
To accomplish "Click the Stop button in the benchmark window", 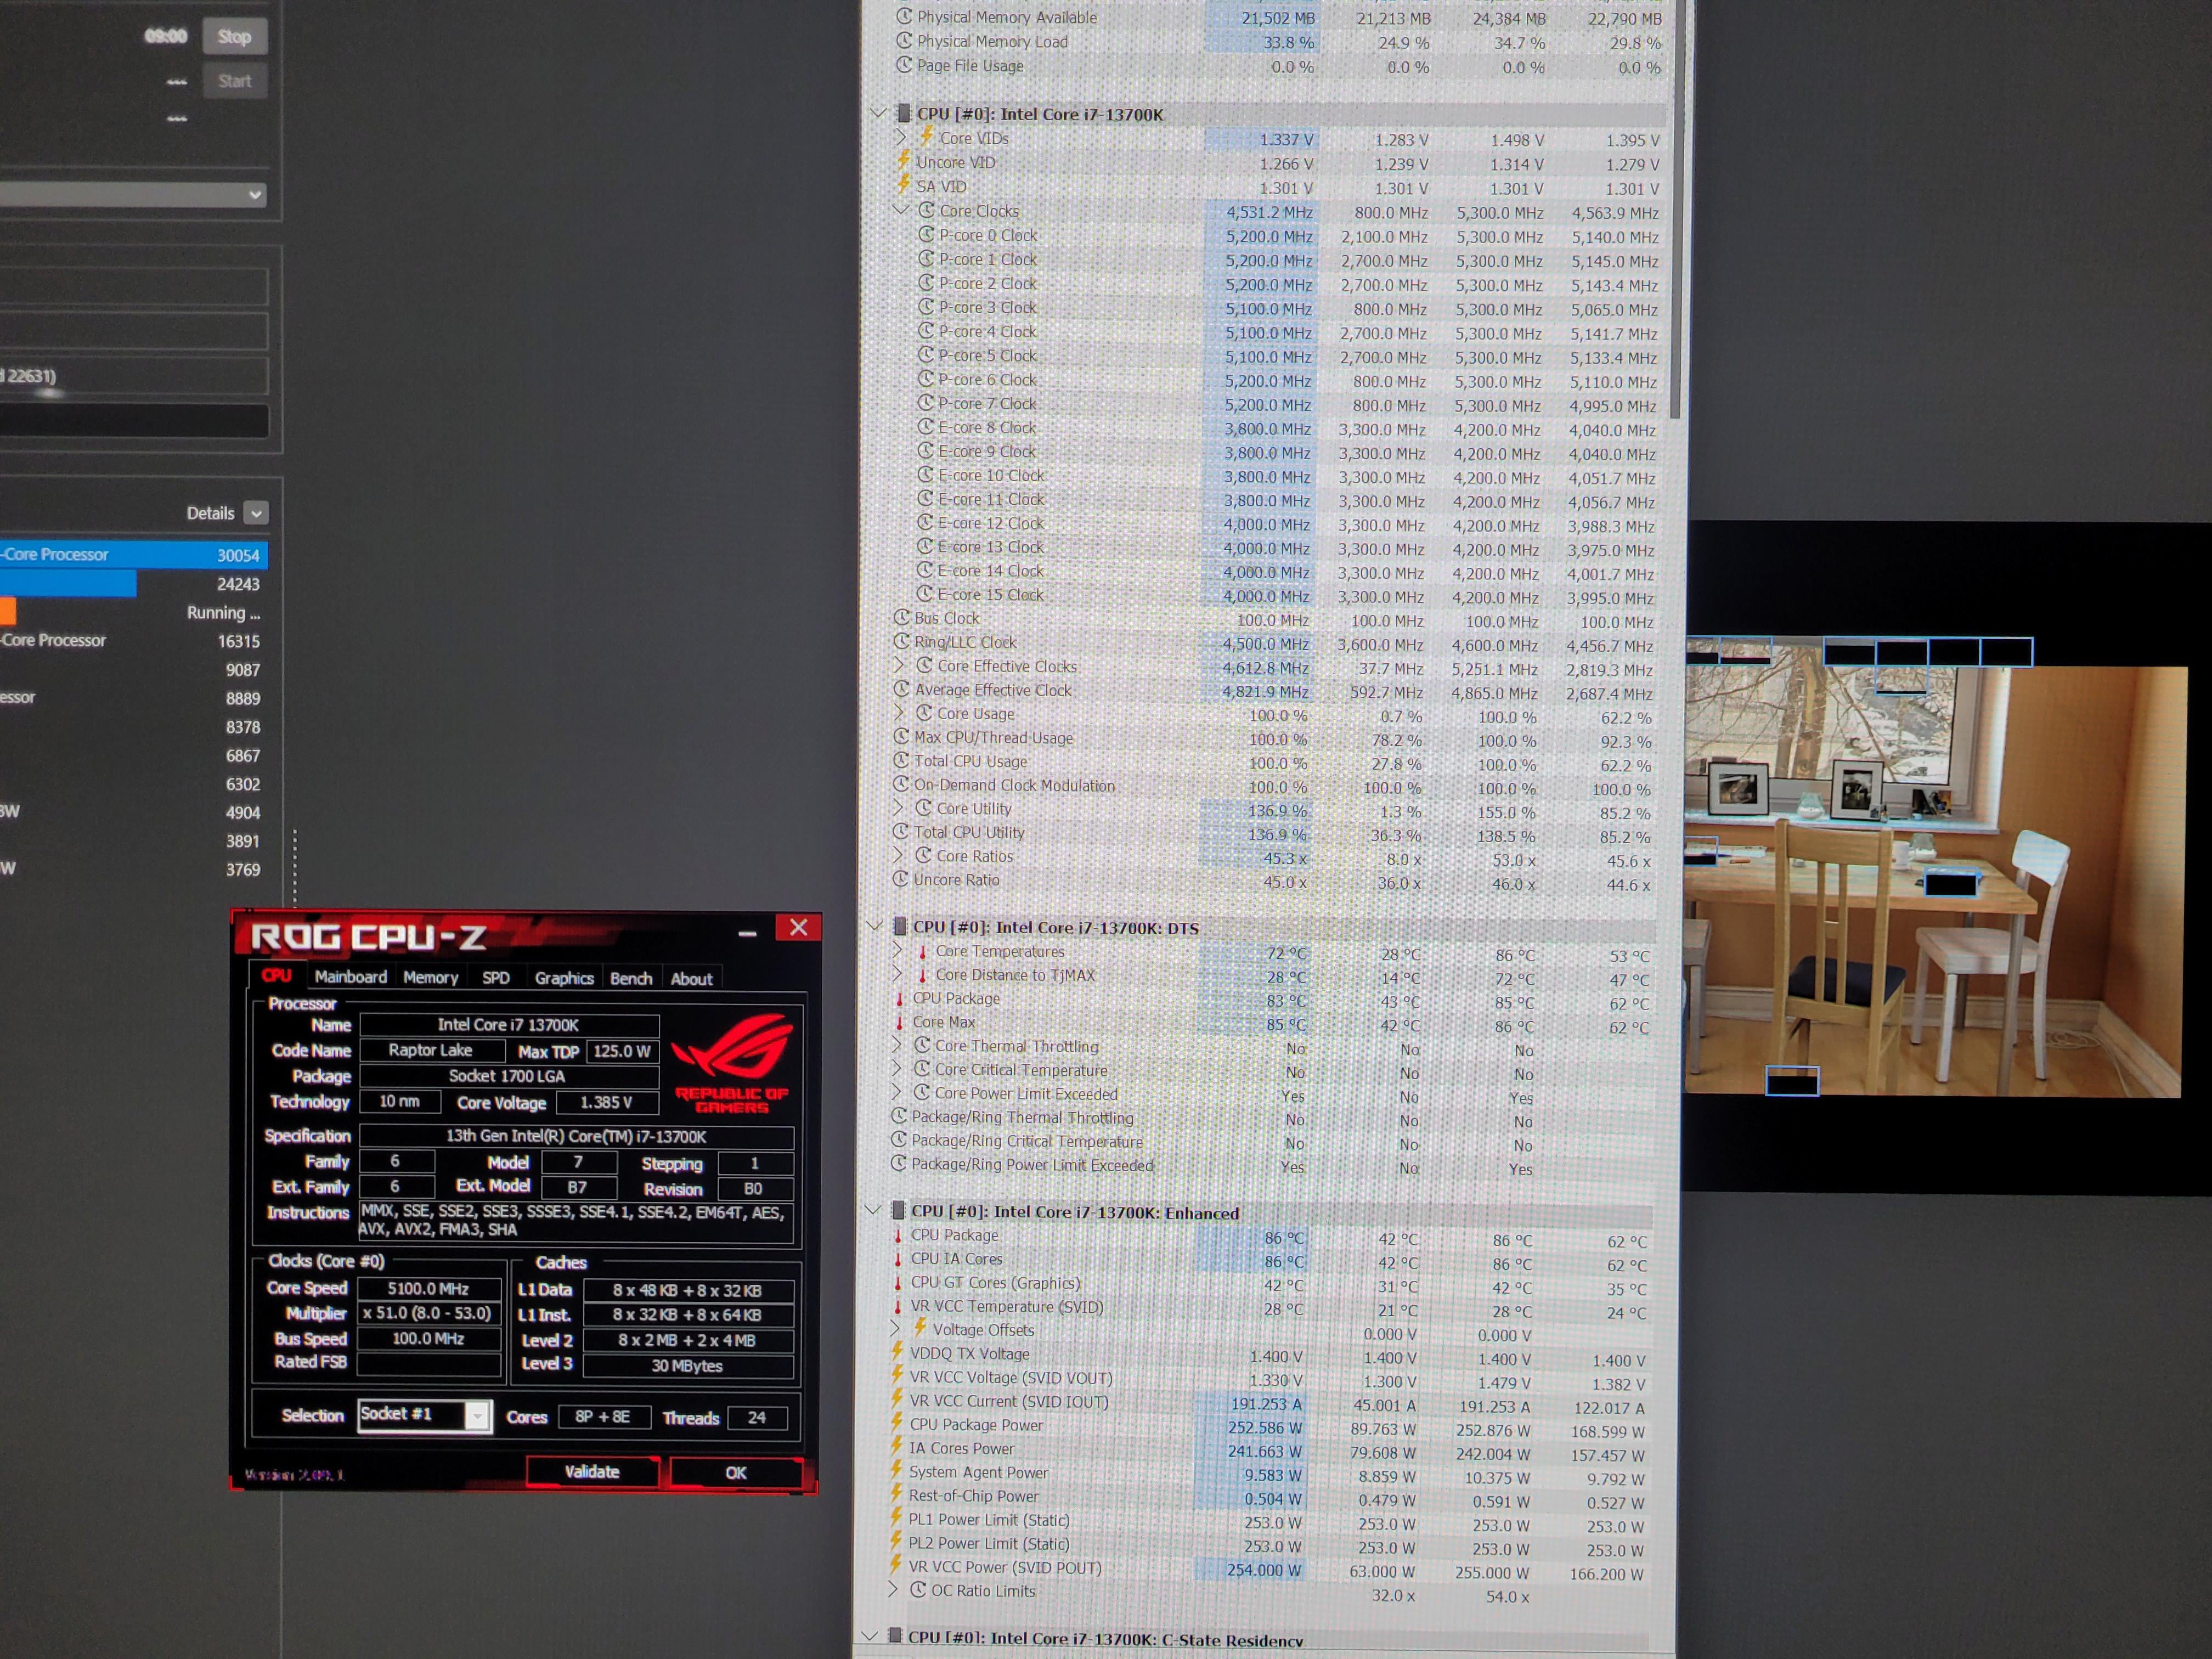I will coord(234,37).
